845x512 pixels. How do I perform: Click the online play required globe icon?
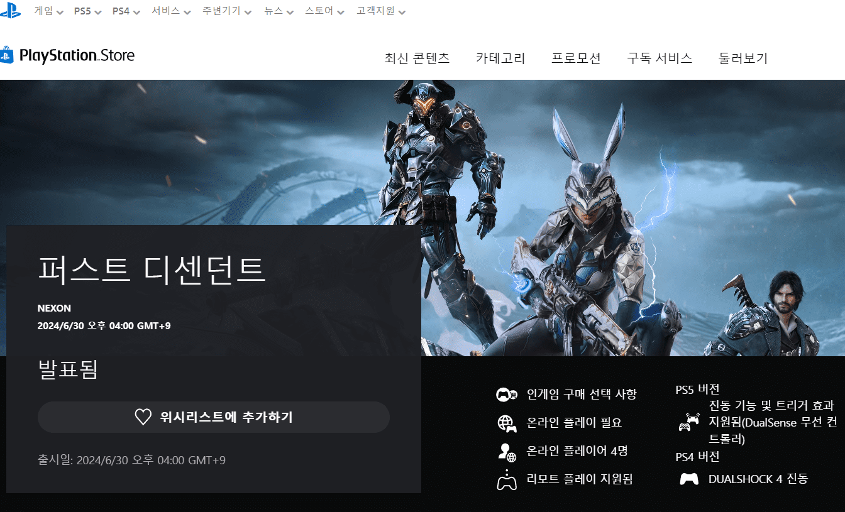click(x=507, y=423)
